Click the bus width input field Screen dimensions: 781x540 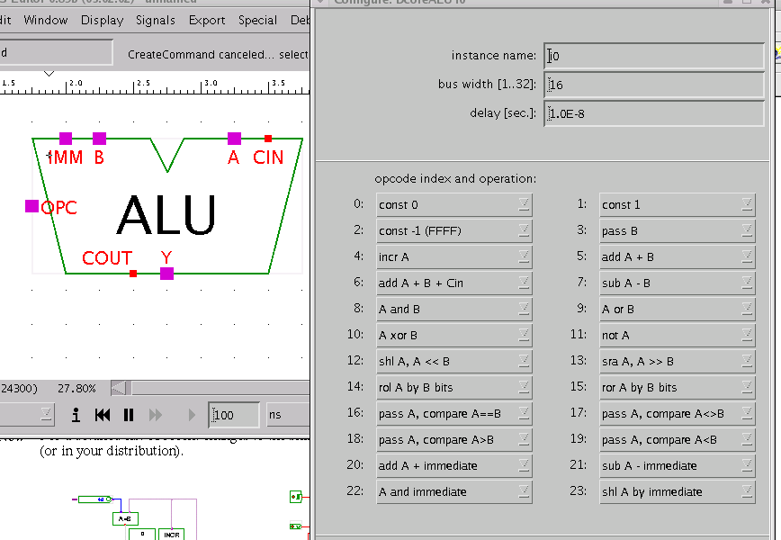pyautogui.click(x=654, y=85)
